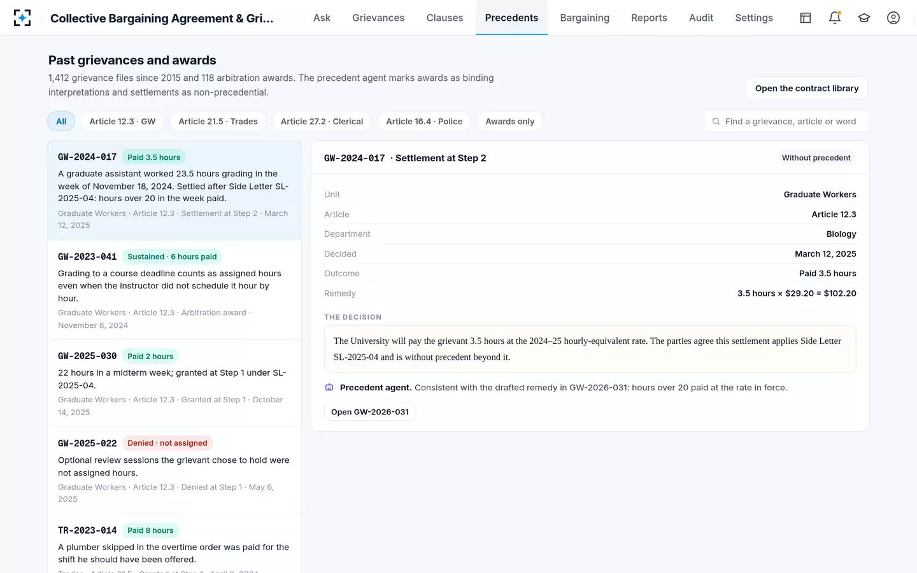
Task: Toggle the Awards only filter
Action: tap(510, 122)
